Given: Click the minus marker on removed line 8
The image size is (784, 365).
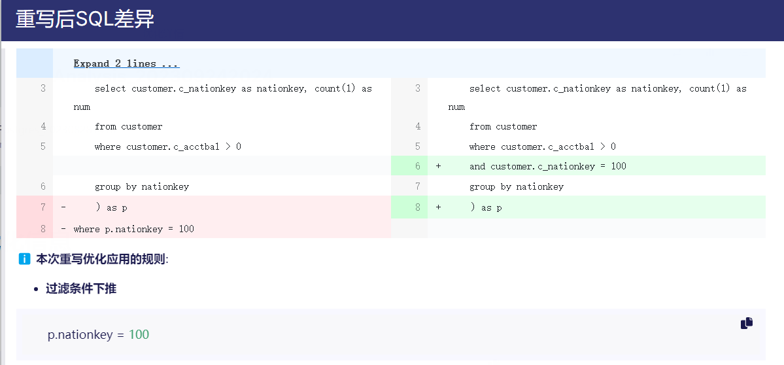Looking at the screenshot, I should point(63,229).
